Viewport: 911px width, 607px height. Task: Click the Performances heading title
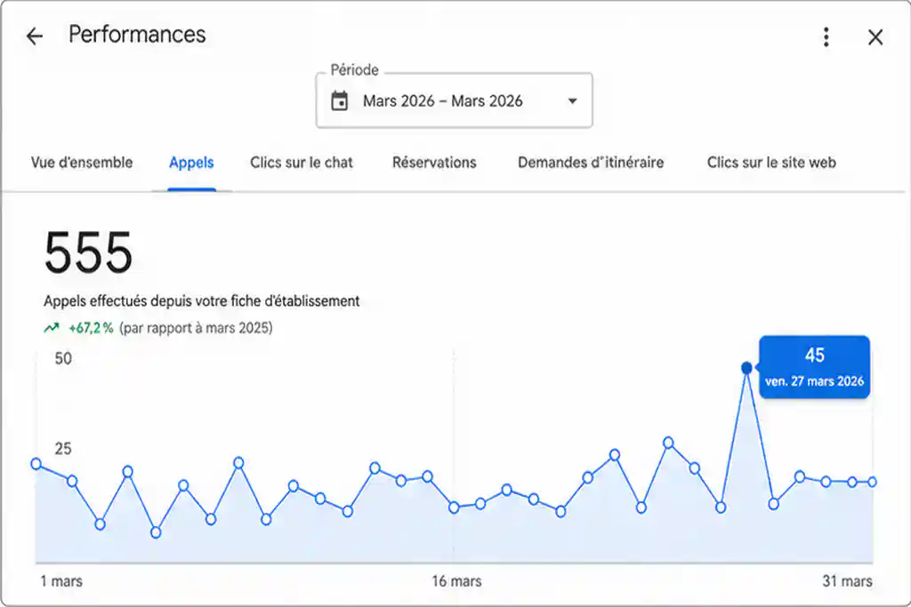point(137,35)
